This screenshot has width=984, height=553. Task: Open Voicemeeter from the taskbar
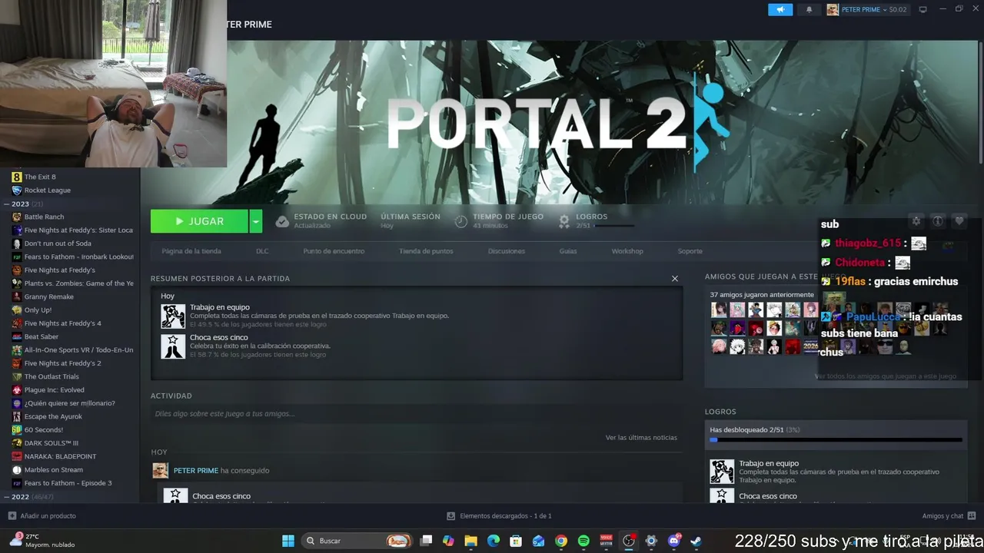pos(606,541)
